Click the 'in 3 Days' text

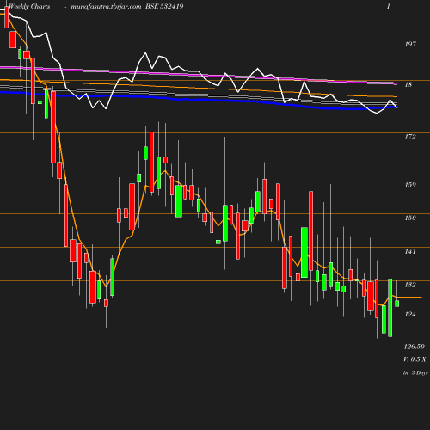click(415, 373)
